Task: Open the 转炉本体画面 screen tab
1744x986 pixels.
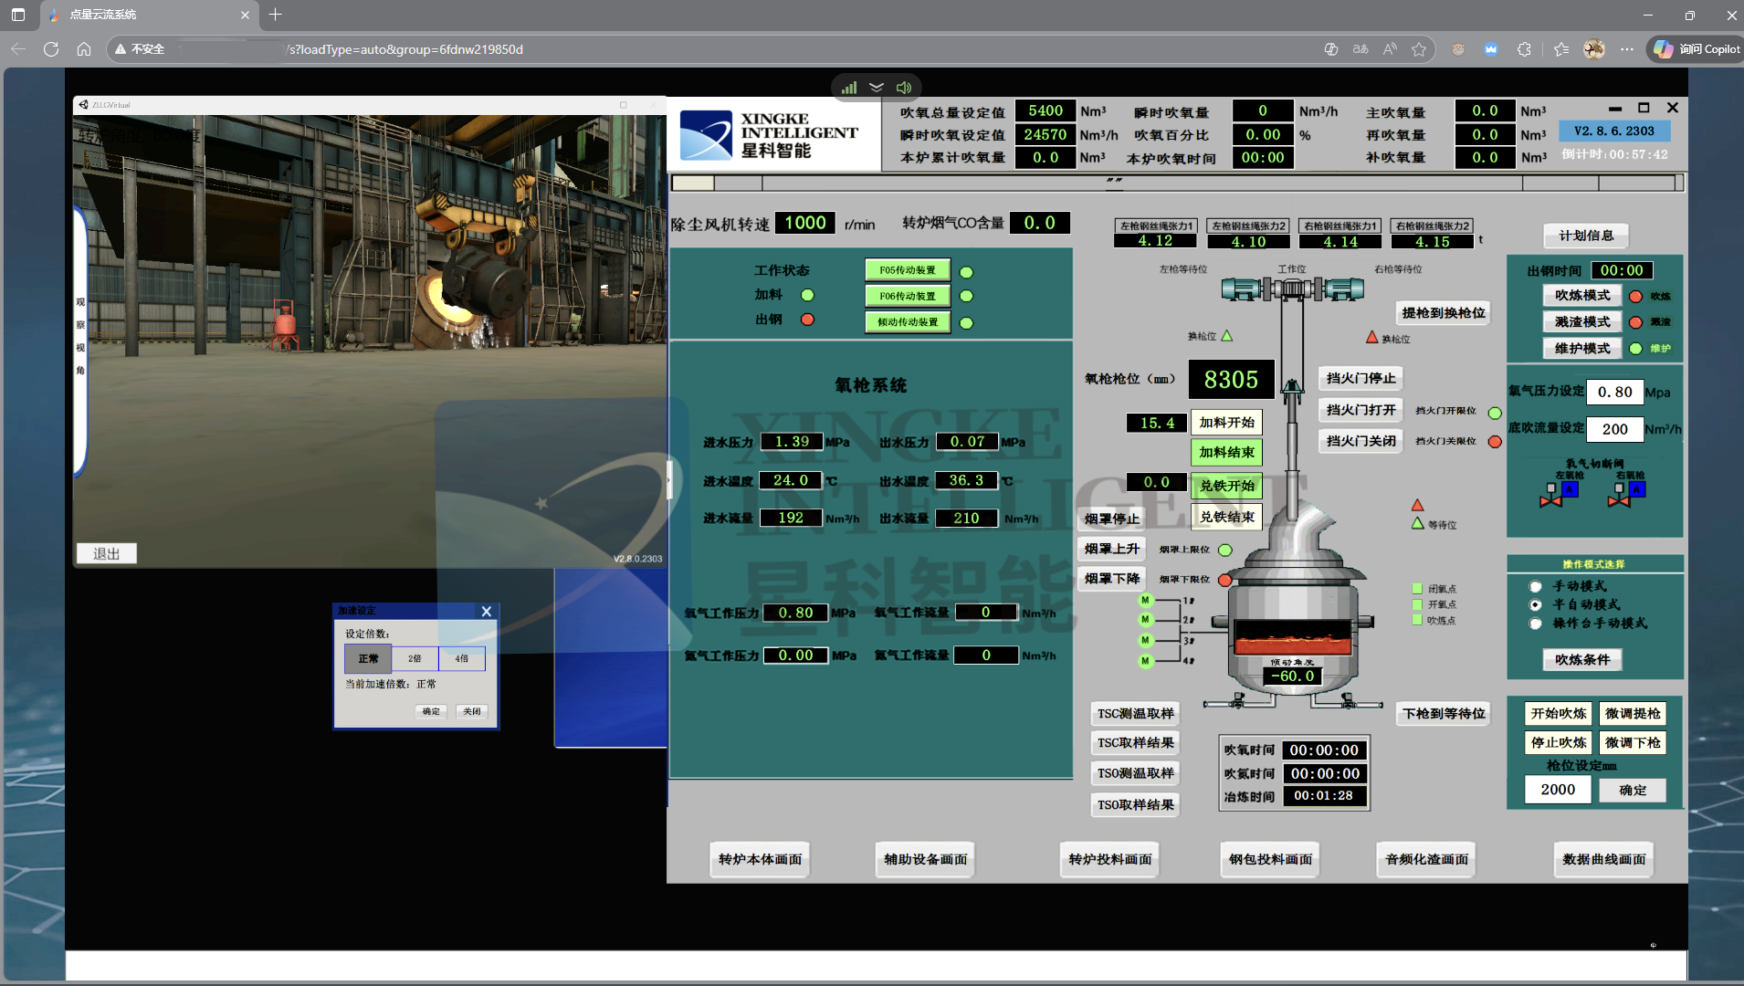Action: tap(761, 859)
